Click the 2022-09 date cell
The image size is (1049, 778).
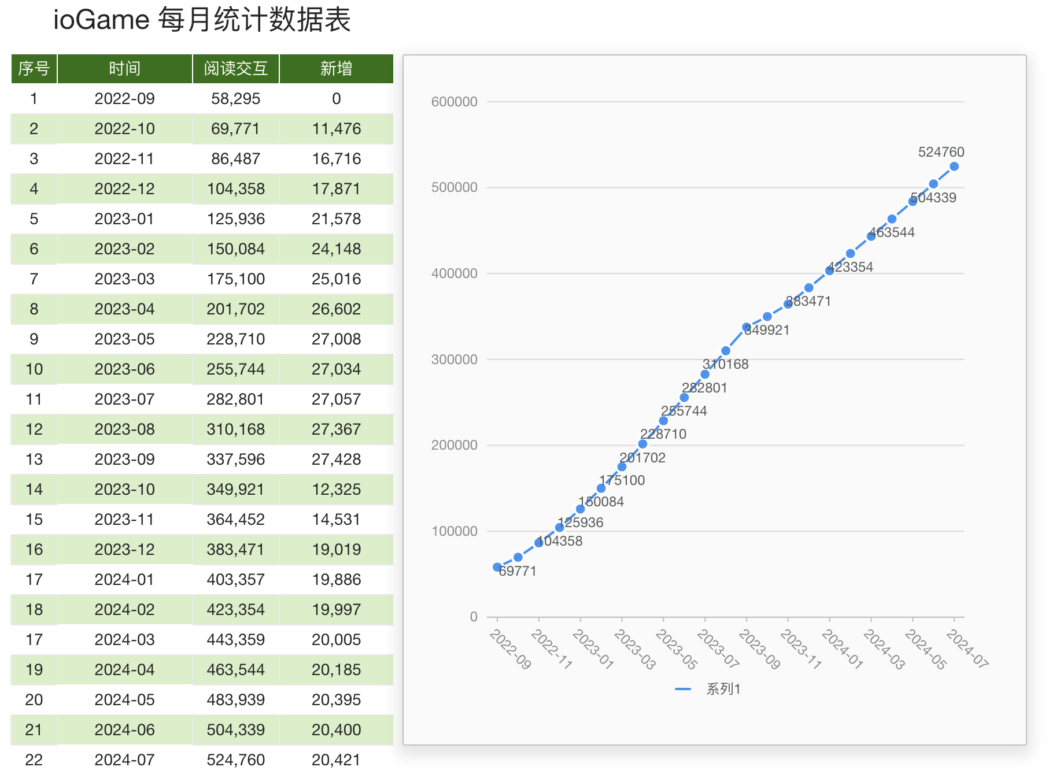(x=125, y=99)
